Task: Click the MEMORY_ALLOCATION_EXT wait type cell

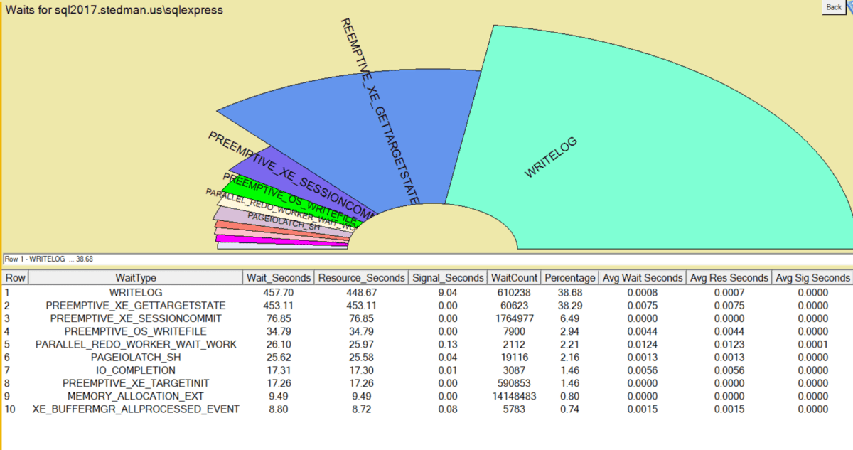Action: (x=135, y=396)
